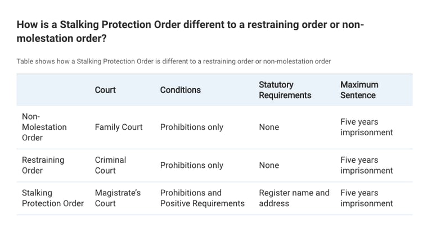Select the Non-Molestation Order row label
432x228 pixels.
coord(44,127)
